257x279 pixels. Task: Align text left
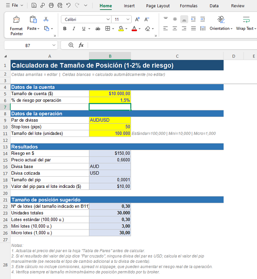click(x=165, y=29)
